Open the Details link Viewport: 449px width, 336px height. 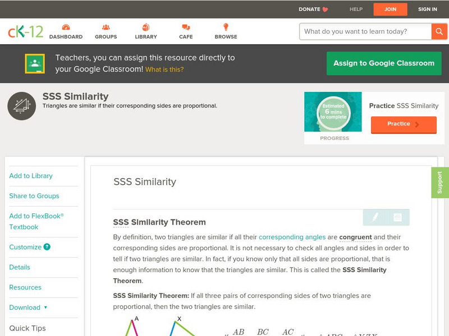tap(20, 267)
